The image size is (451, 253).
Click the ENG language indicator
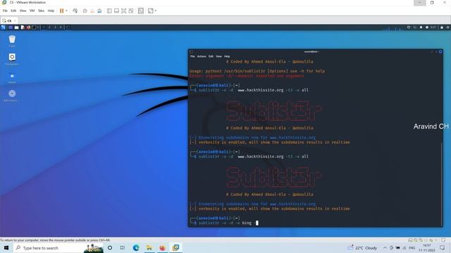point(412,248)
